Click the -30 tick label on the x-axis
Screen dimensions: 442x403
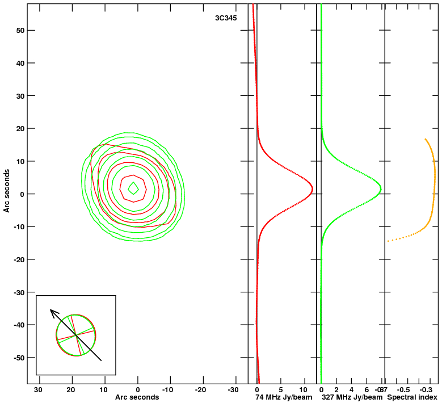pos(233,390)
